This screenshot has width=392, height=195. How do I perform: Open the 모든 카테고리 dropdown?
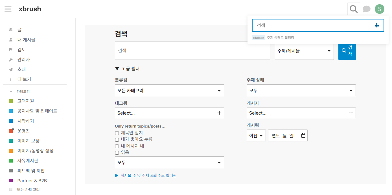click(169, 90)
